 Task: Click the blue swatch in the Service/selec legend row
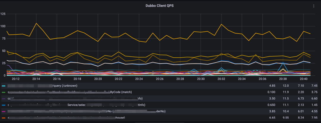pyautogui.click(x=4, y=105)
